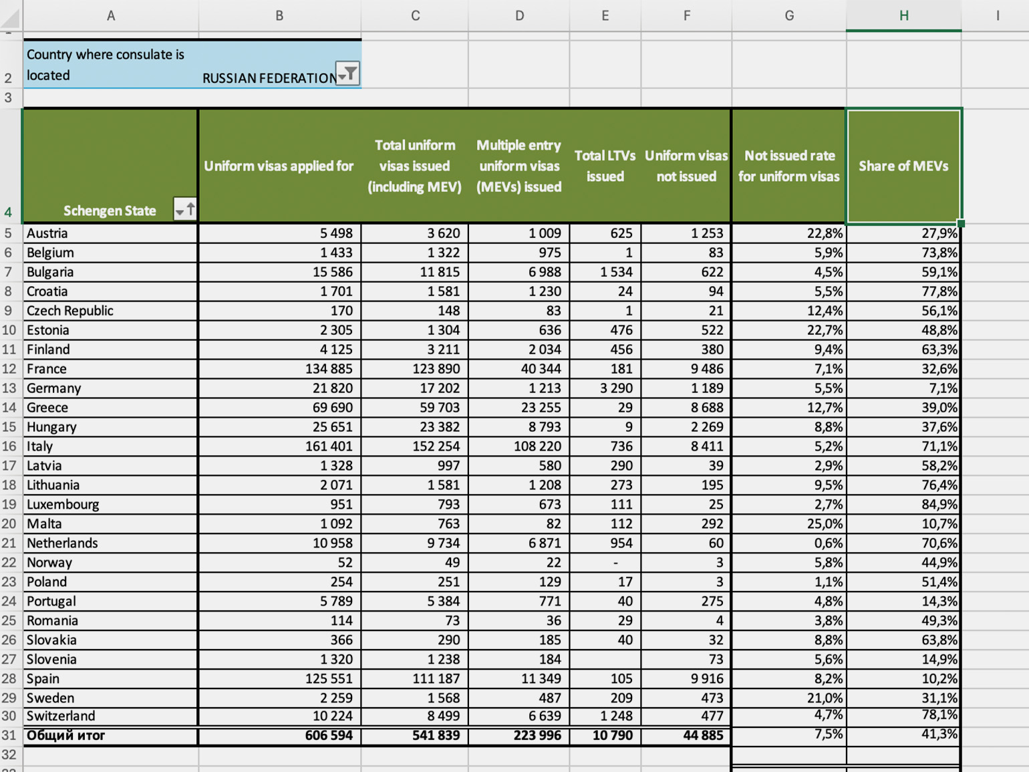Select the Portugal cell
This screenshot has width=1029, height=772.
[x=111, y=602]
